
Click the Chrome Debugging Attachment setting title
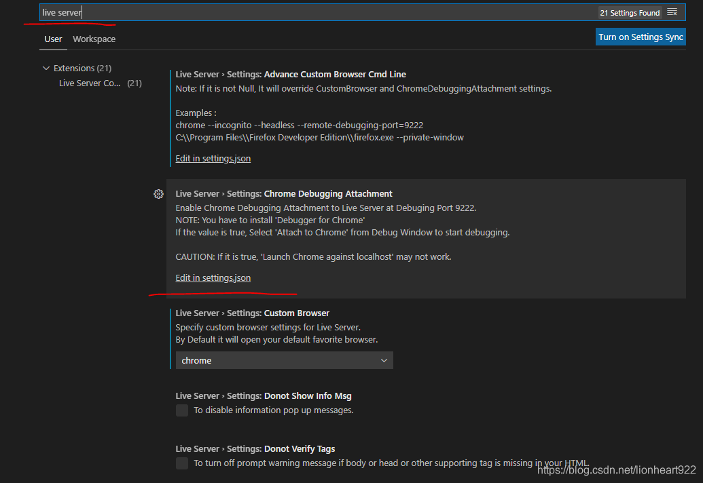(x=284, y=194)
